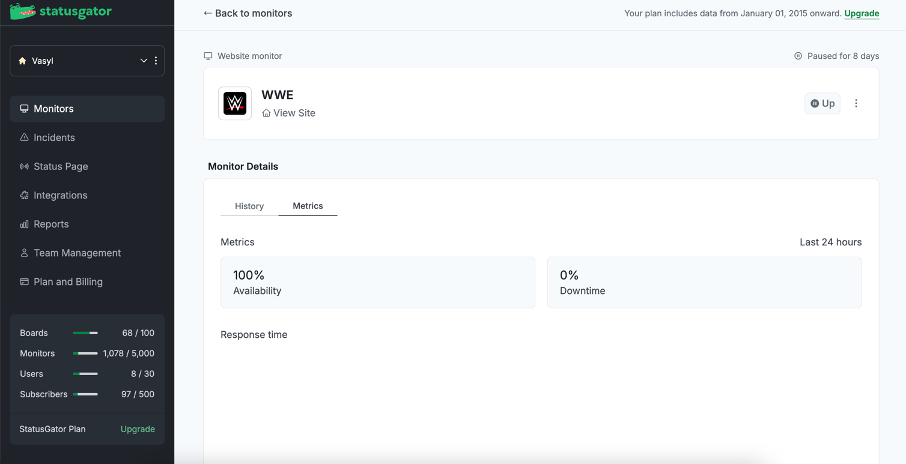Open Incidents page
Viewport: 906px width, 464px height.
coord(87,138)
